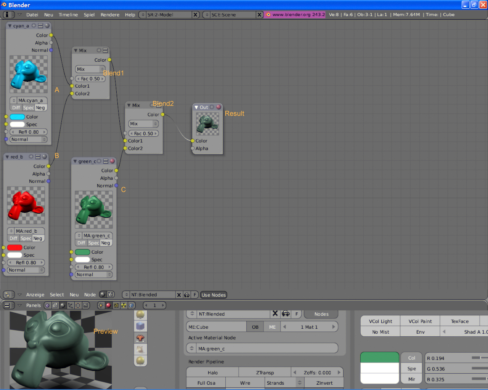Open the Lamp buttons sun icon
488x390 pixels.
point(101,305)
